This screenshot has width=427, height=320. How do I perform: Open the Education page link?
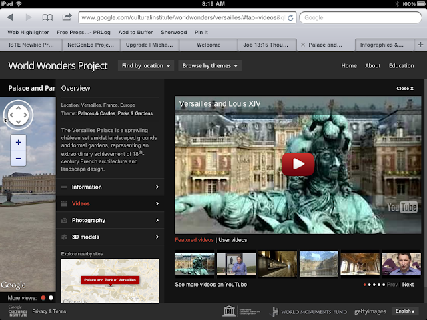[402, 65]
